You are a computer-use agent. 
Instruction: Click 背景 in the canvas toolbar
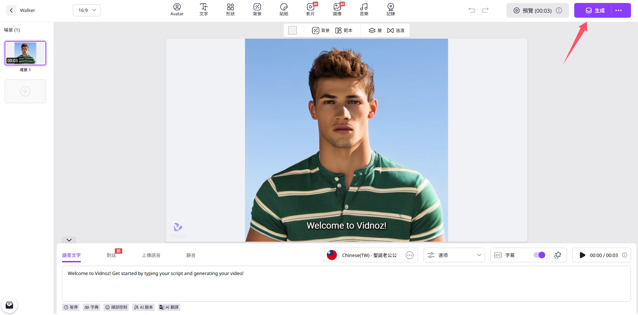point(321,30)
